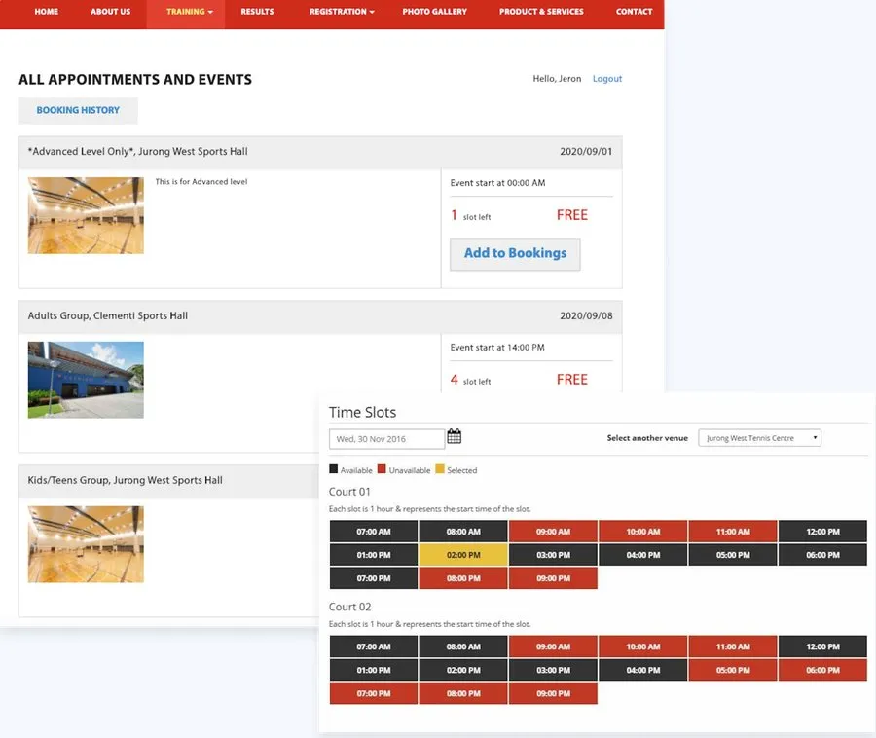Click the Adults Group, Clementi Sports Hall title

[108, 315]
